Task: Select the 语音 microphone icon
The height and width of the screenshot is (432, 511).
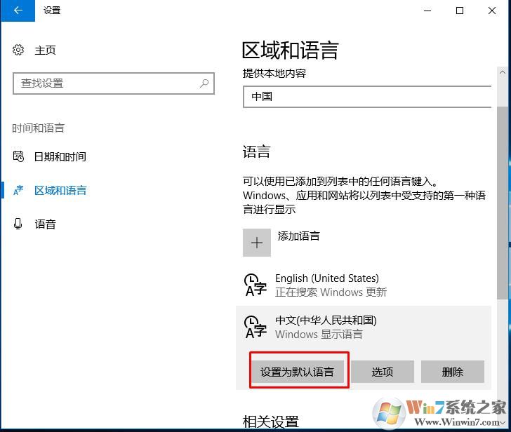Action: coord(18,224)
